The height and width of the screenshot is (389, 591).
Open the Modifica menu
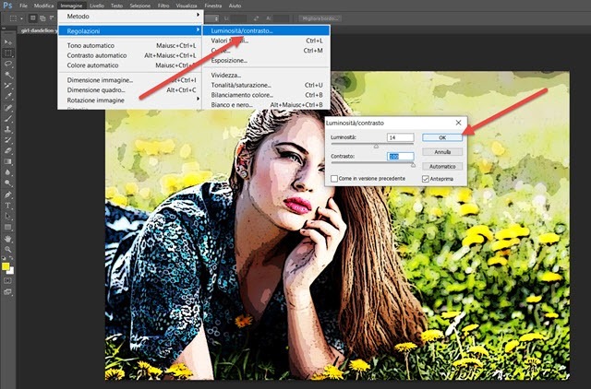pos(43,6)
